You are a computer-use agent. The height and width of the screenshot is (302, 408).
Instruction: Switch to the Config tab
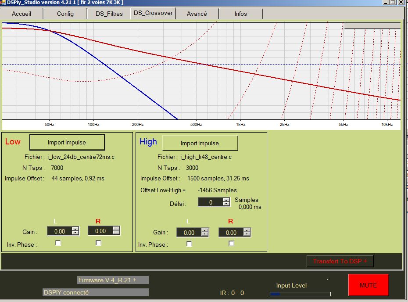[x=65, y=14]
